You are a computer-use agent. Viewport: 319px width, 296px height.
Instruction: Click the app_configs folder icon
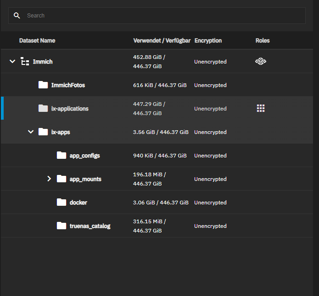(x=62, y=156)
